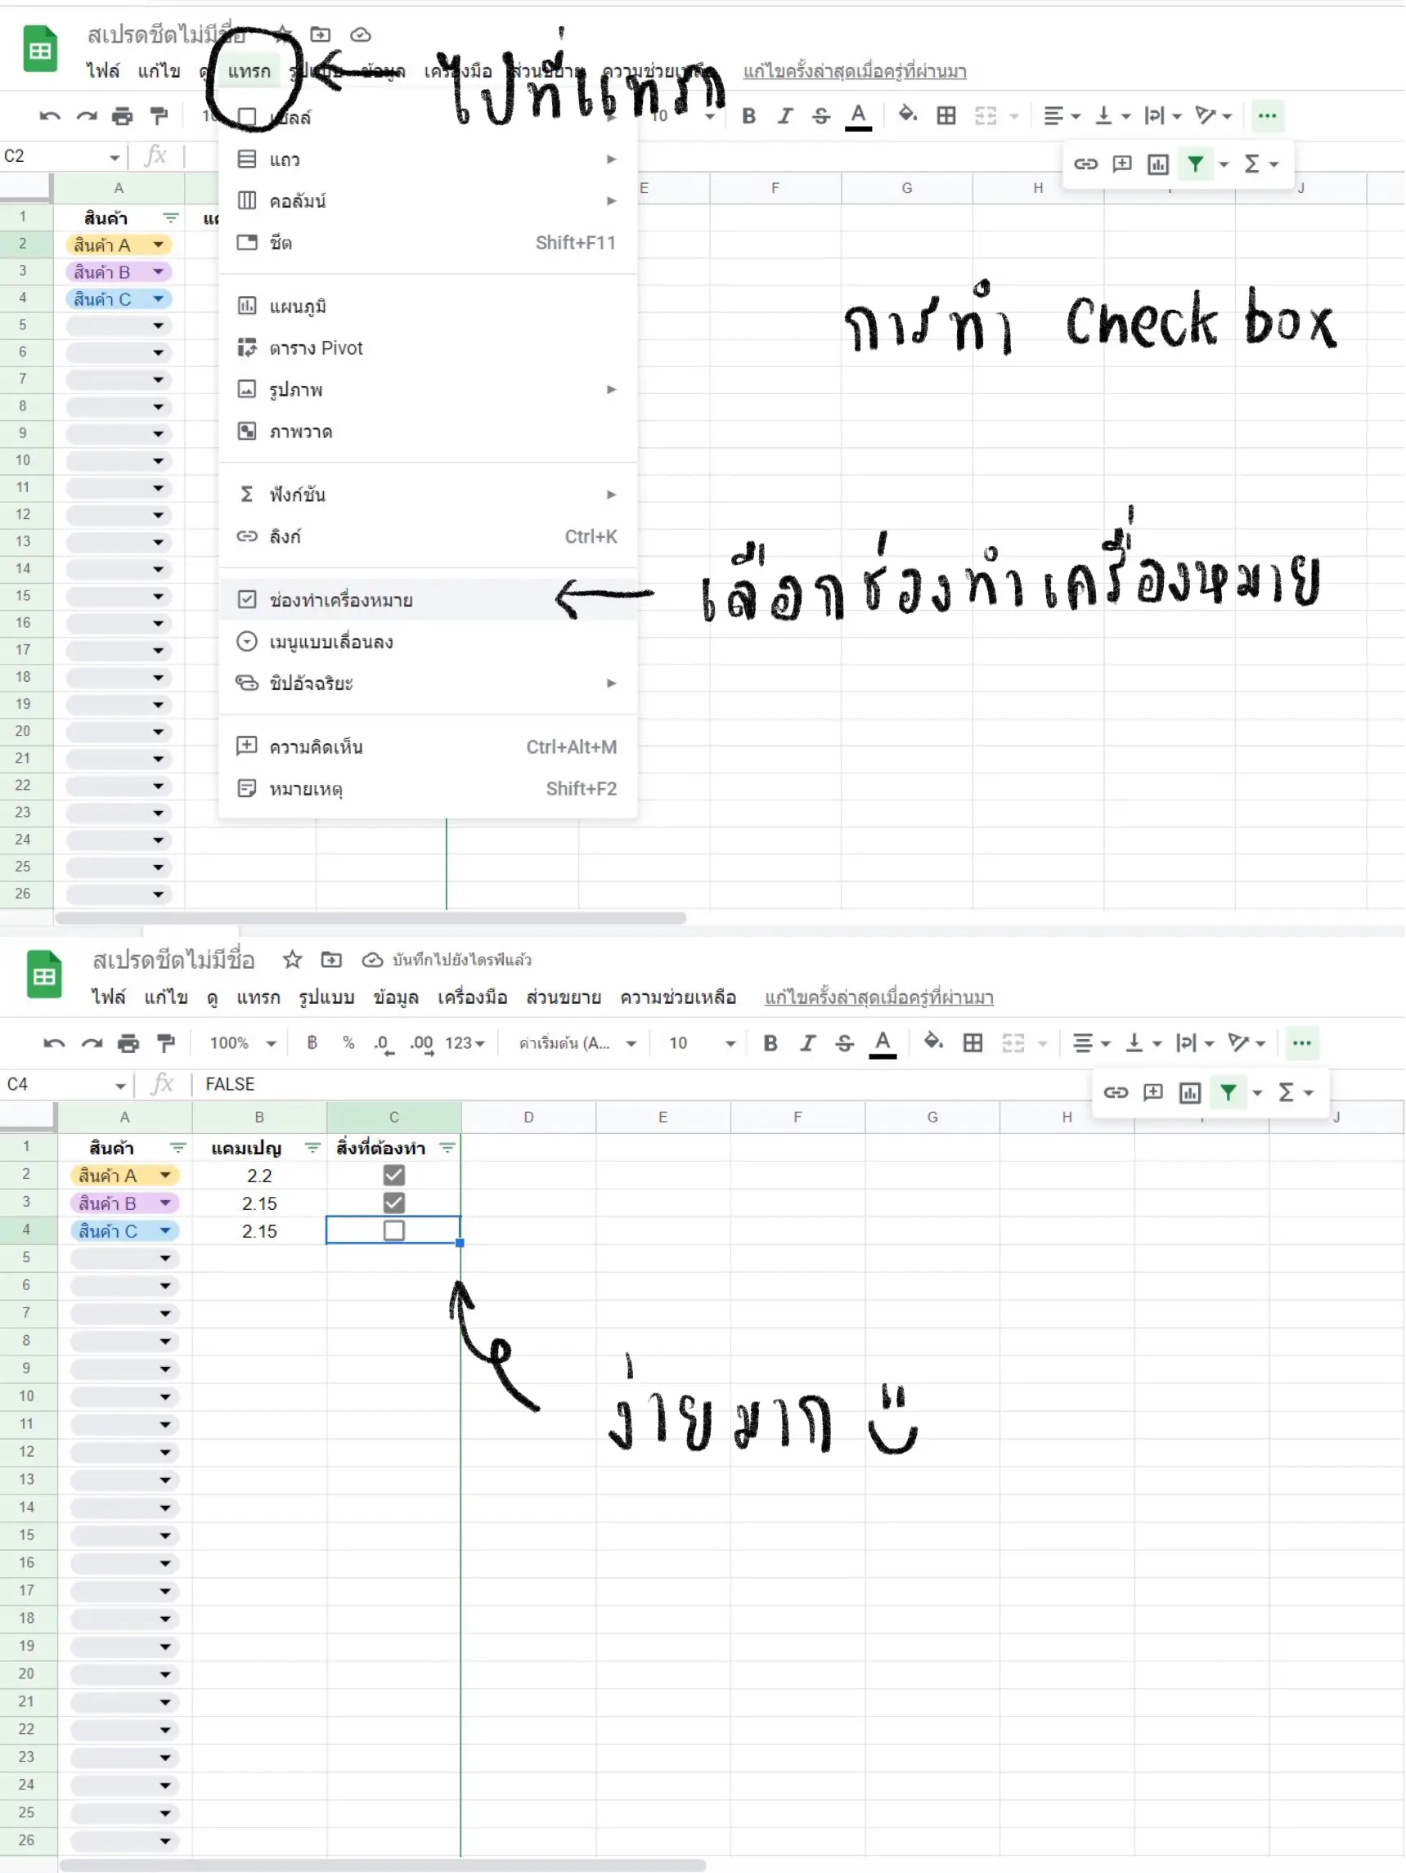The width and height of the screenshot is (1406, 1873).
Task: Toggle bold formatting
Action: [769, 1043]
